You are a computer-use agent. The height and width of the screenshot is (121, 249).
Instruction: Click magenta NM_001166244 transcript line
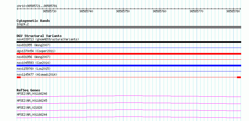(129, 117)
